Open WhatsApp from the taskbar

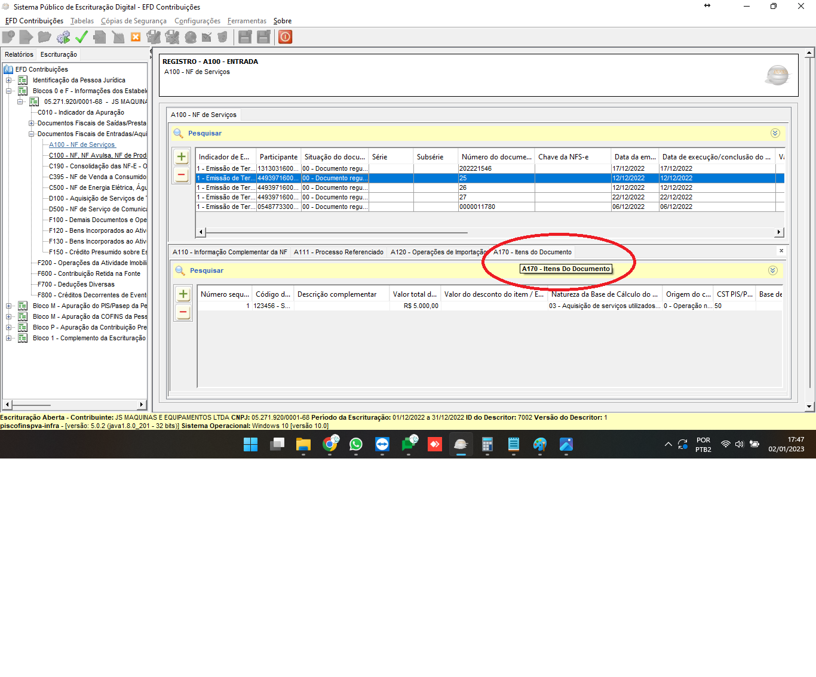pos(356,444)
